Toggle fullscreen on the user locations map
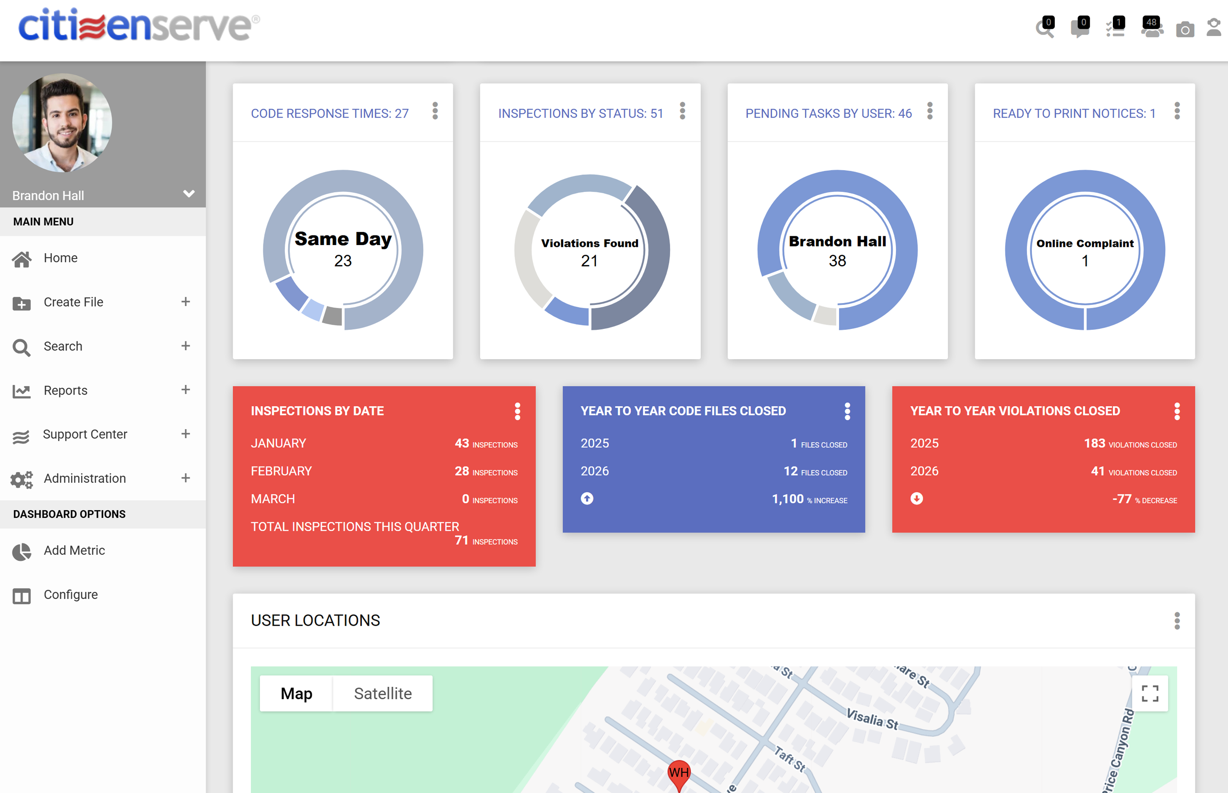This screenshot has height=793, width=1228. [x=1150, y=693]
